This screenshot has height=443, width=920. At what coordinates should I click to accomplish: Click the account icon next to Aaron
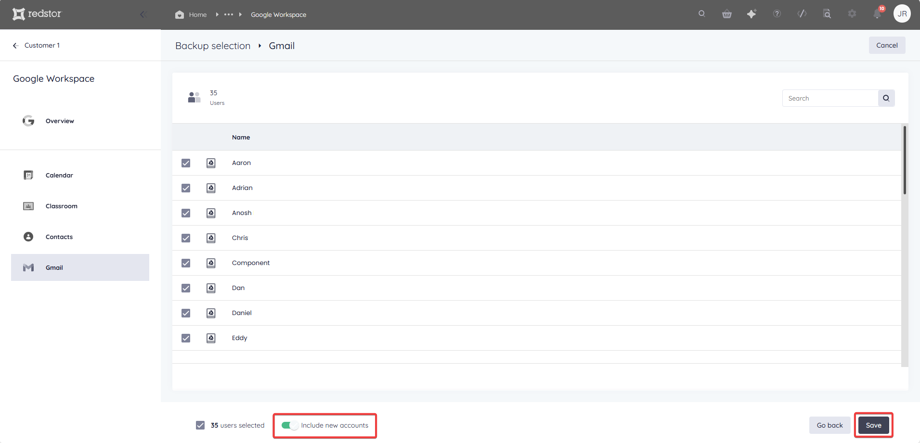coord(211,163)
